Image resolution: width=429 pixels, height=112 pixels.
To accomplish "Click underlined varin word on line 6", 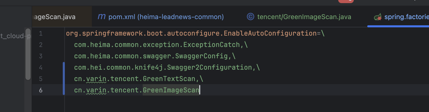I will point(96,90).
